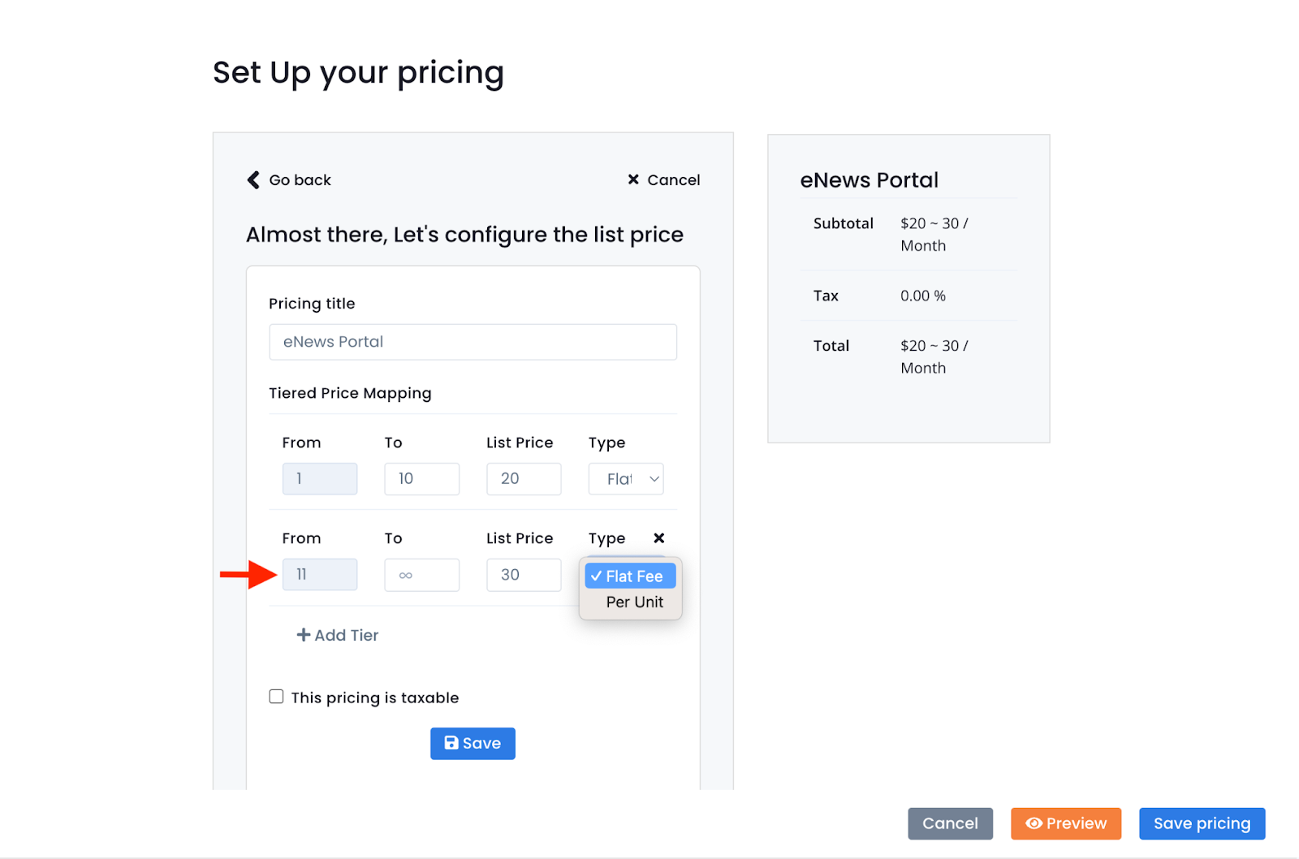Enable This pricing is taxable checkbox
Screen dimensions: 1299x859
click(276, 697)
